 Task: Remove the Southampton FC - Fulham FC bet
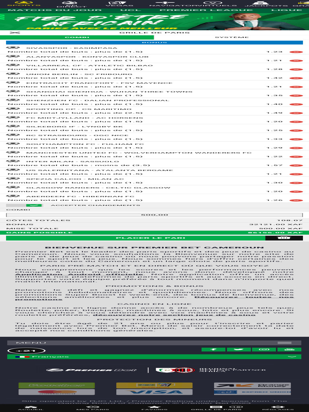point(296,148)
